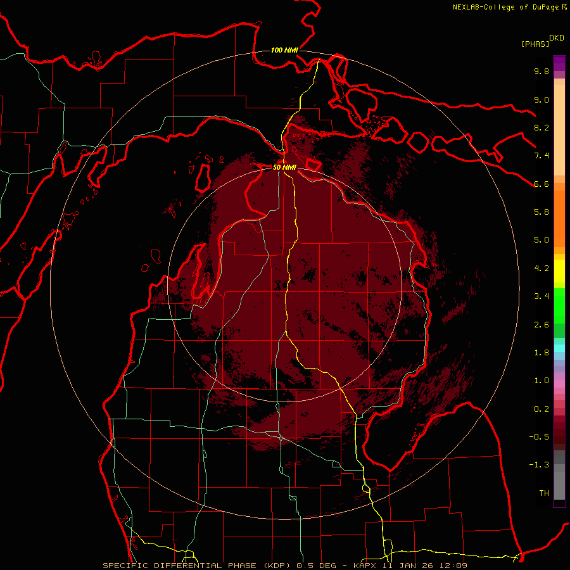
Task: Click the -0.5 legend value
Action: click(539, 437)
